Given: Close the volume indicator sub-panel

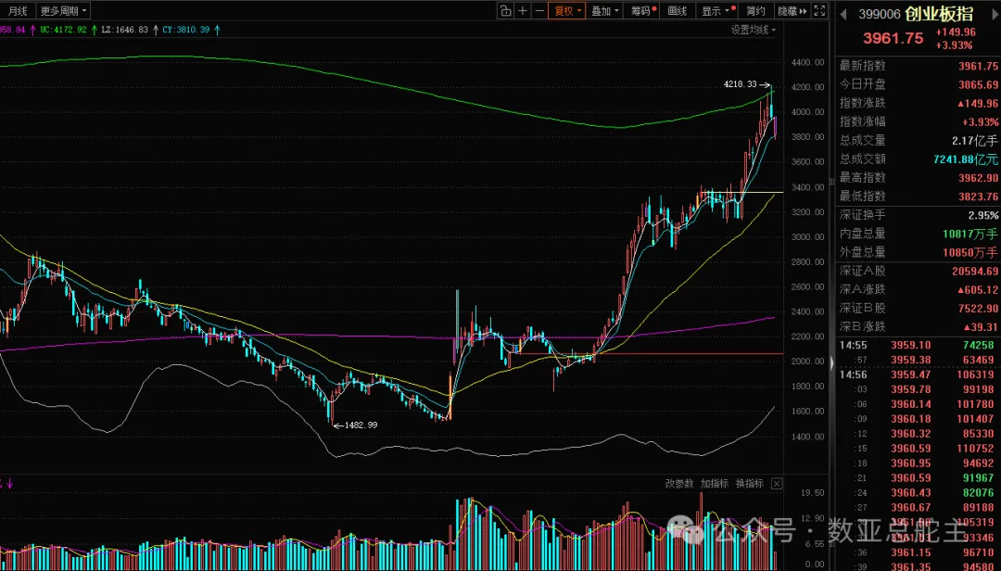Looking at the screenshot, I should pyautogui.click(x=777, y=484).
